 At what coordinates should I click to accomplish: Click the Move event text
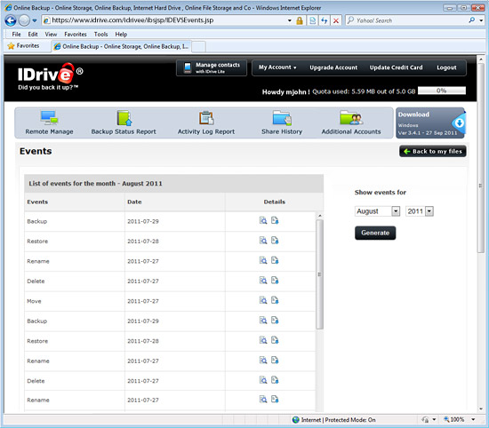(x=34, y=301)
